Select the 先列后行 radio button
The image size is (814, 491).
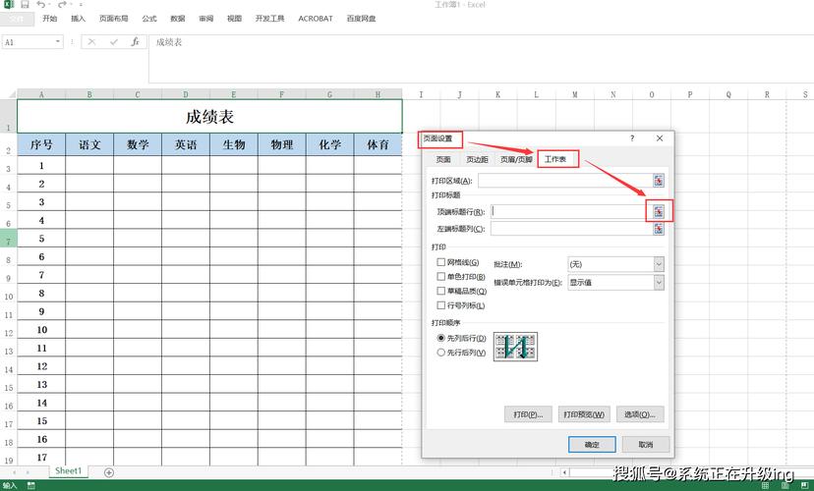441,338
